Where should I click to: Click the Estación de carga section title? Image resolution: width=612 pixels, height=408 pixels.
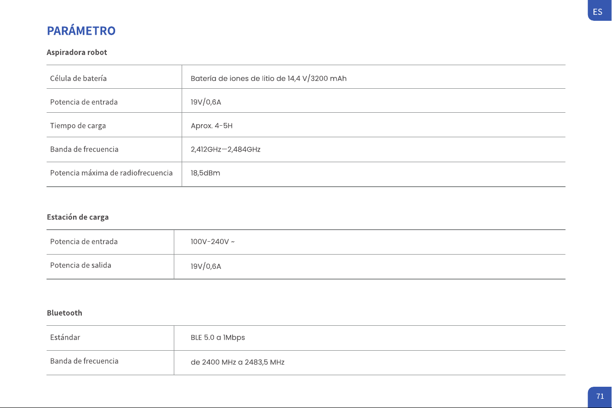[78, 217]
